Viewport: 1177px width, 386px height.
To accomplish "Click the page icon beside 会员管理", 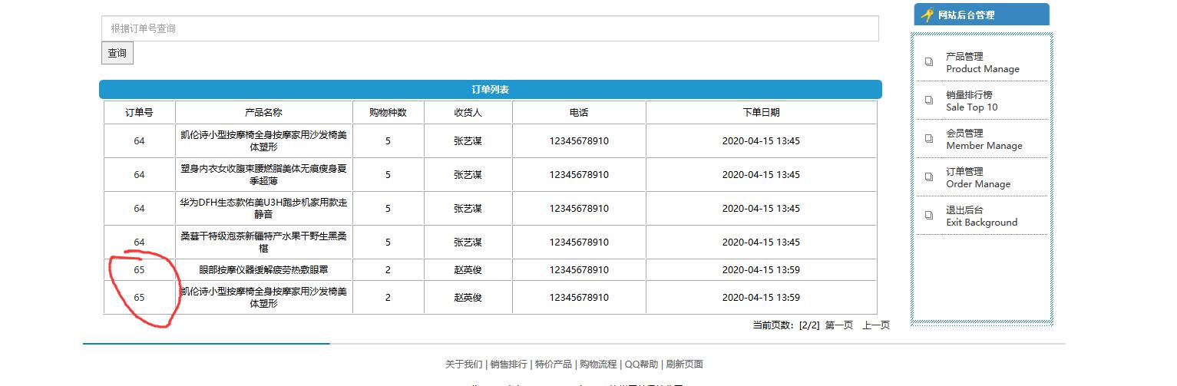I will point(929,139).
